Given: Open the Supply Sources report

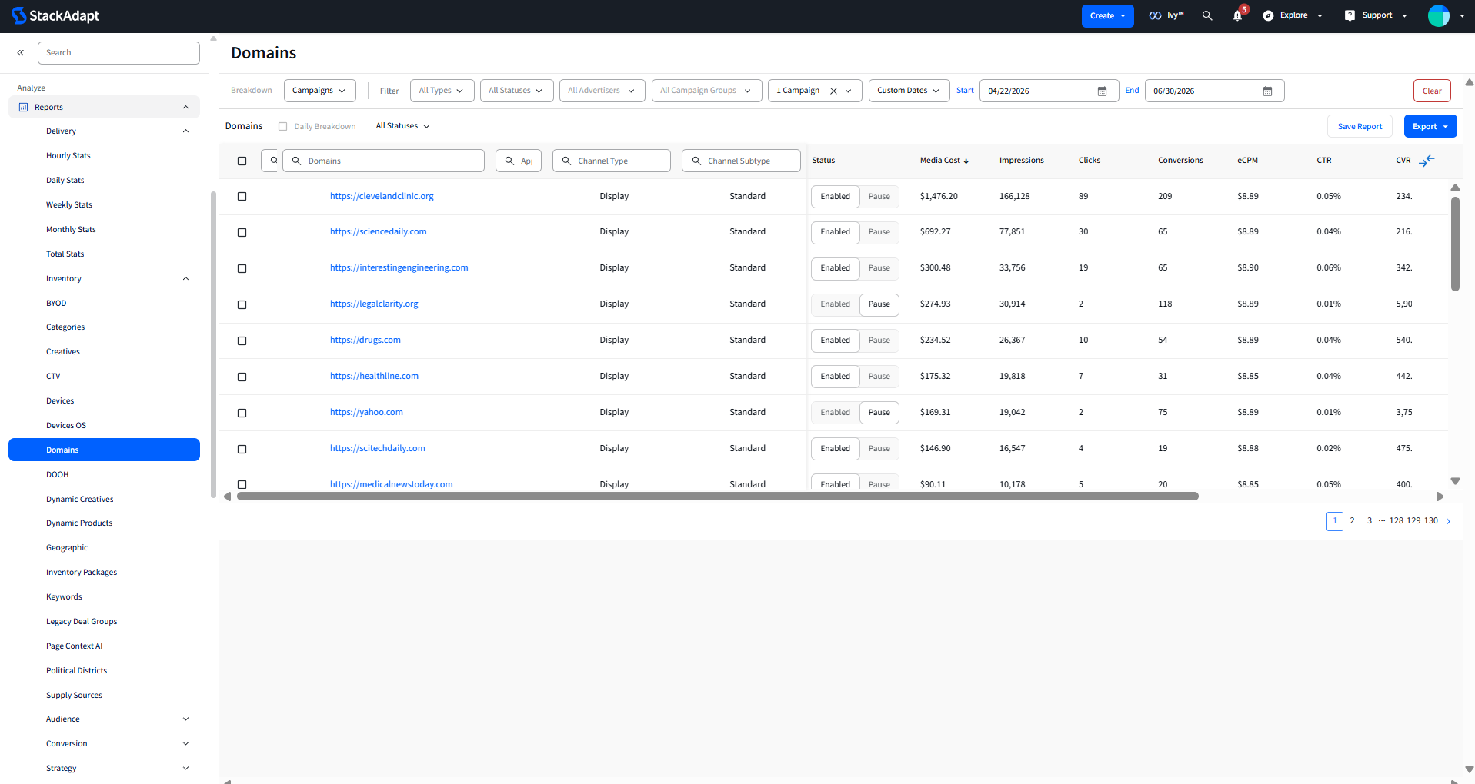Looking at the screenshot, I should coord(74,696).
